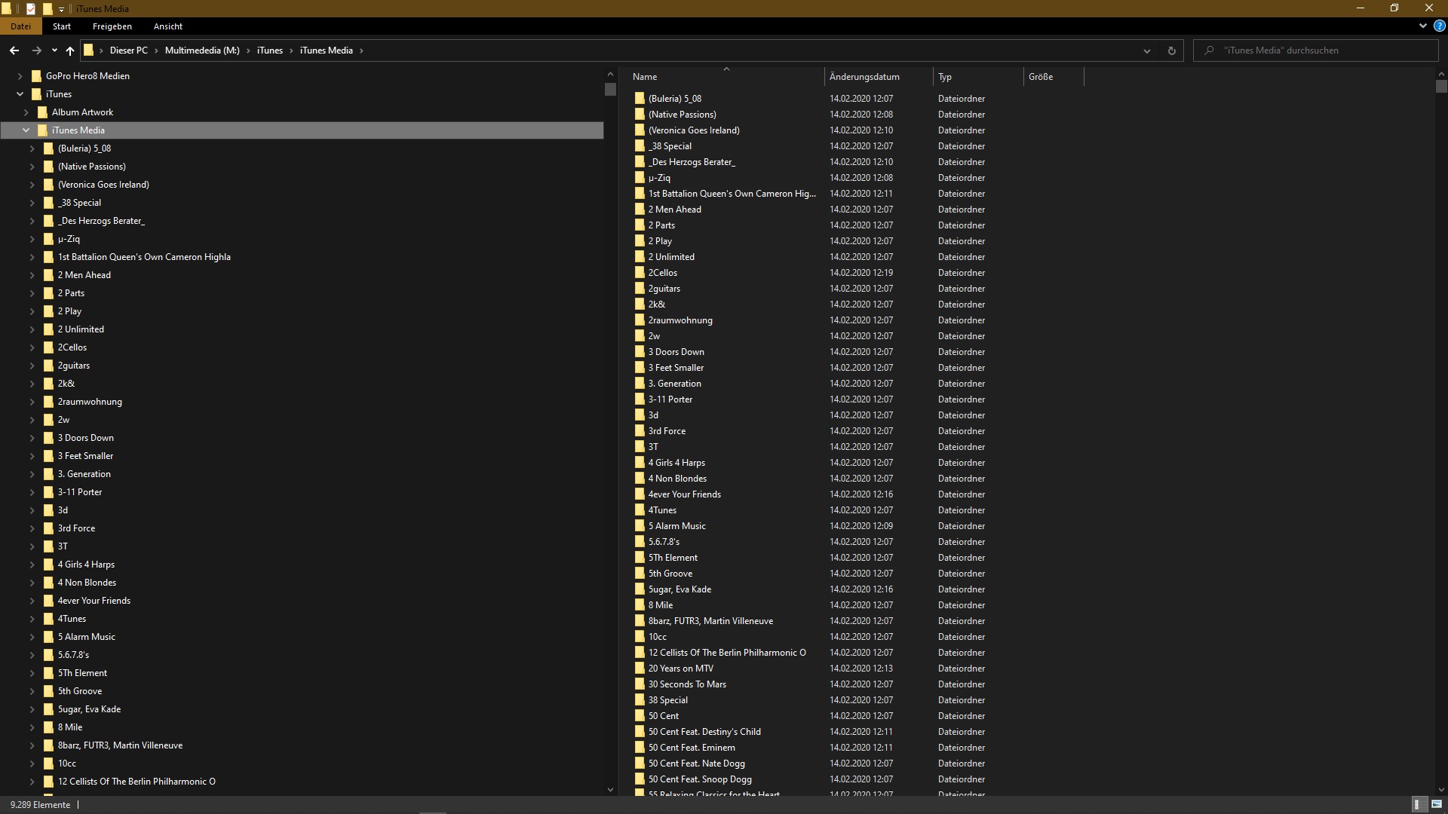This screenshot has height=814, width=1448.
Task: Click the Forward navigation arrow
Action: 36,50
